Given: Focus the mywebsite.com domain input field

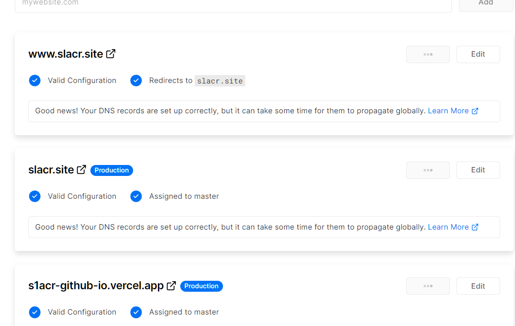Looking at the screenshot, I should pyautogui.click(x=233, y=4).
